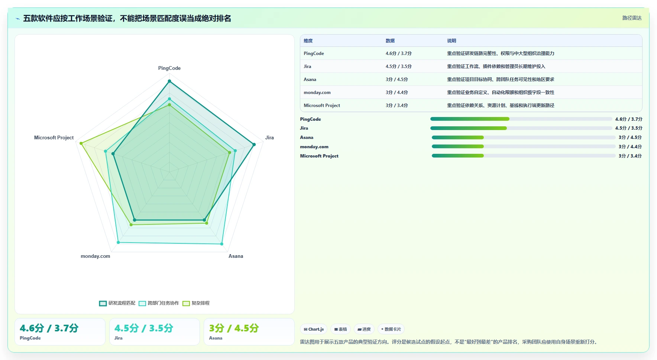657x360 pixels.
Task: Click Microsoft Project progress bar
Action: click(x=524, y=156)
